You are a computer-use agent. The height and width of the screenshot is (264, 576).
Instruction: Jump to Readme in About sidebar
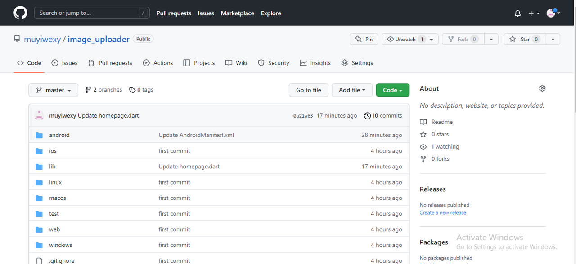click(x=436, y=122)
